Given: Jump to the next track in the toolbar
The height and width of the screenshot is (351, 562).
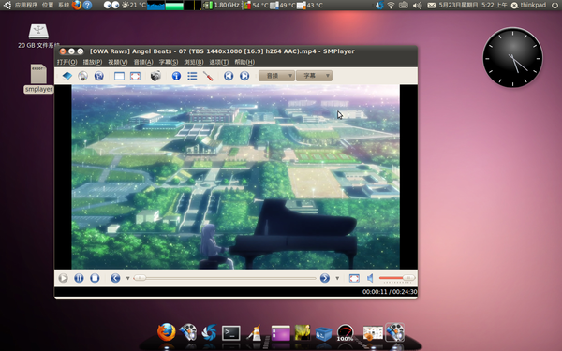Looking at the screenshot, I should pyautogui.click(x=244, y=76).
